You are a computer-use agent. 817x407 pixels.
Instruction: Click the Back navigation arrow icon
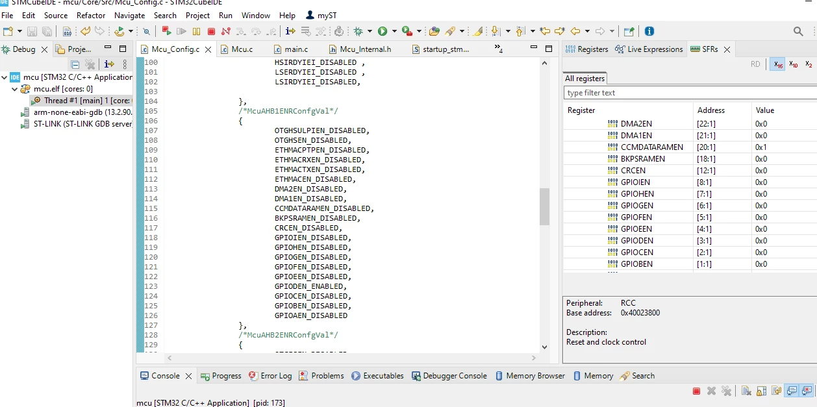(575, 31)
